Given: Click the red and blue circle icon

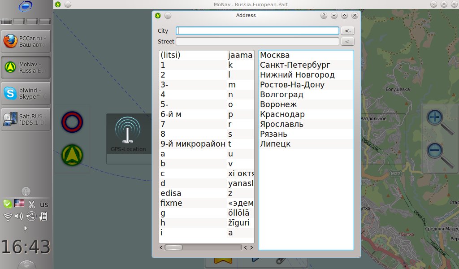Looking at the screenshot, I should (x=72, y=121).
